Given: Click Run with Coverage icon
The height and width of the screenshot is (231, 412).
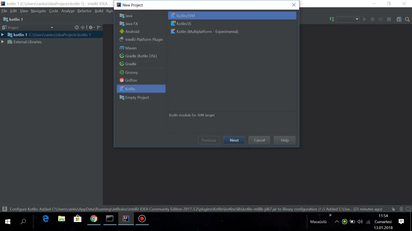Looking at the screenshot, I should (x=381, y=19).
